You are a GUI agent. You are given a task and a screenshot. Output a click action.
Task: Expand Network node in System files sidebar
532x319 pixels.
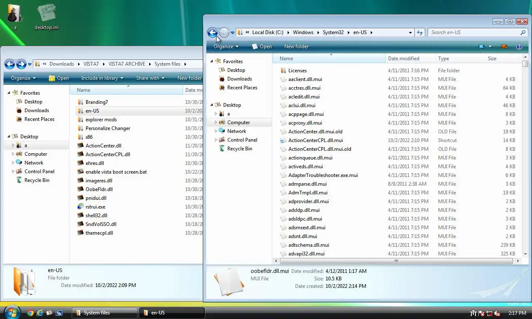13,163
